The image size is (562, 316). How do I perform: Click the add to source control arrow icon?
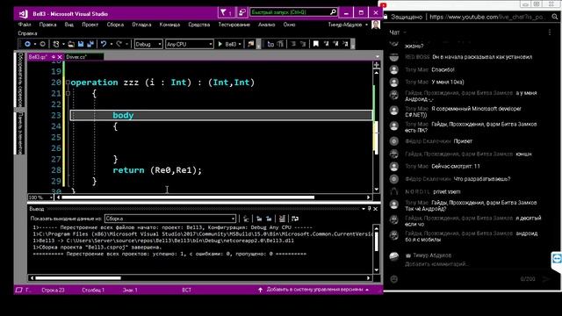point(260,290)
